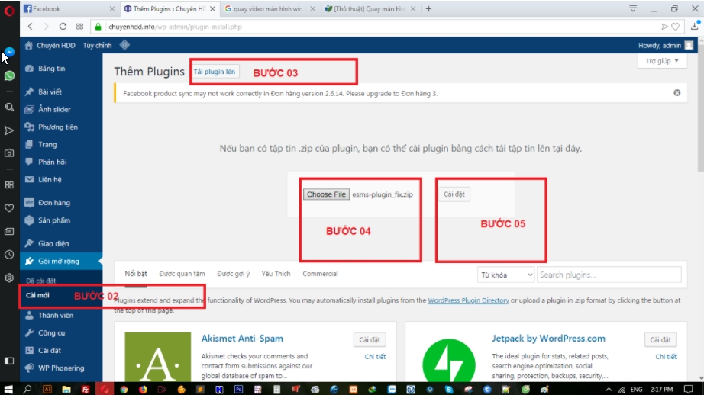Click the Choose File button
The image size is (704, 395).
pos(326,194)
